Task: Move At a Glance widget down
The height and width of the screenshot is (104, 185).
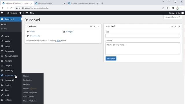Action: click(95, 26)
